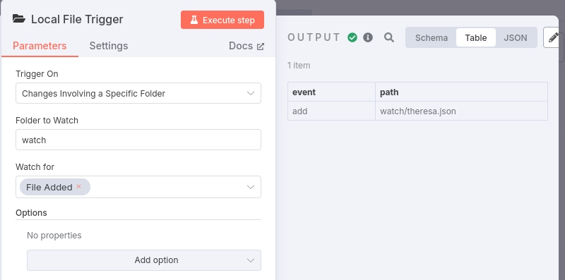This screenshot has width=565, height=280.
Task: Click the watch/theresa.json path cell
Action: click(x=462, y=111)
